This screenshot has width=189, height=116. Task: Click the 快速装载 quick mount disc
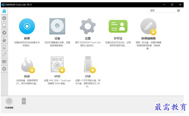[9, 101]
